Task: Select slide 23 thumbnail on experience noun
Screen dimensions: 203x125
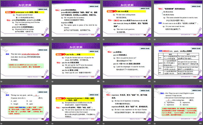Action: pos(127,103)
